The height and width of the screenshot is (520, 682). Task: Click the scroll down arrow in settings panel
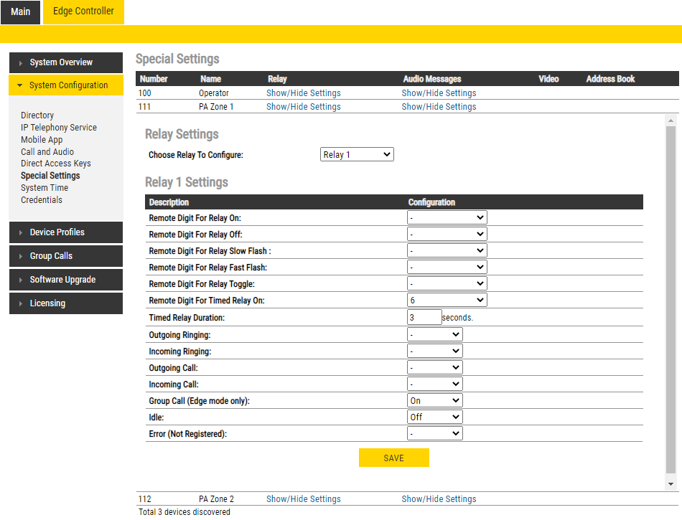[671, 484]
